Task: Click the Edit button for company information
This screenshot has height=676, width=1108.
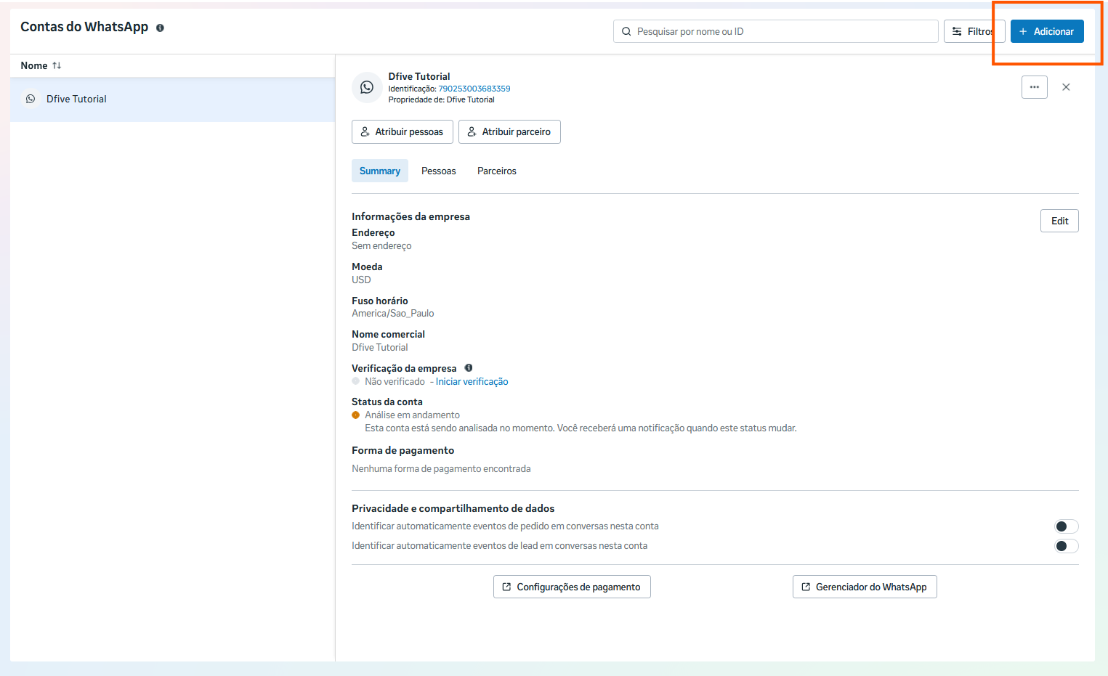Action: tap(1059, 220)
